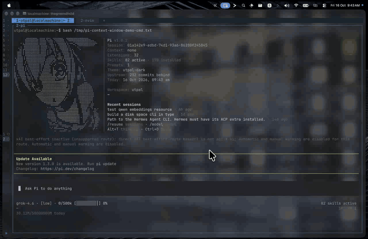The width and height of the screenshot is (368, 239).
Task: Click the double chevron at terminal bottom-left
Action: 6,233
